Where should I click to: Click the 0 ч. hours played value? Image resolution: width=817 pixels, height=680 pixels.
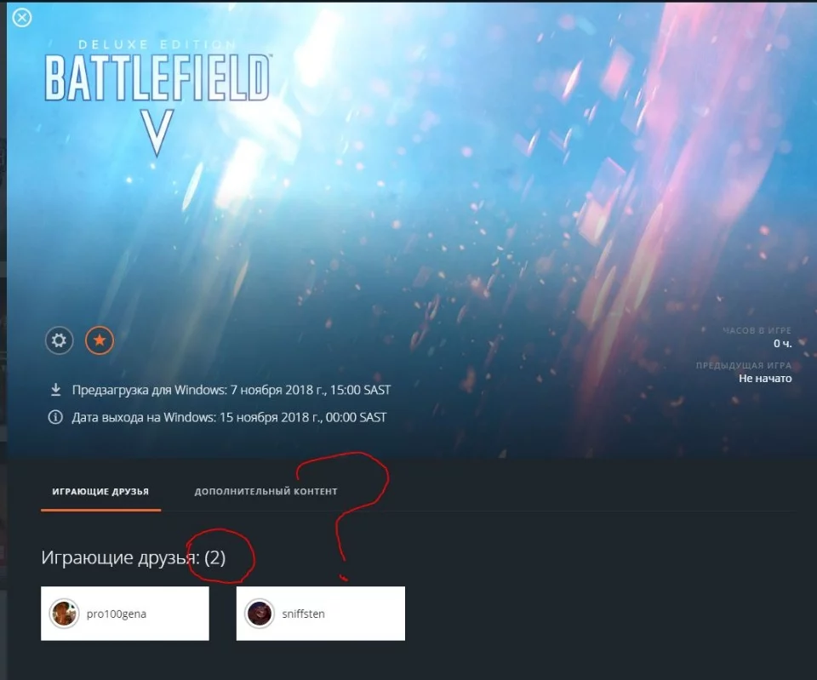[783, 343]
